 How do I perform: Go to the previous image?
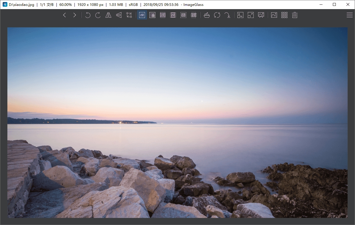pyautogui.click(x=64, y=15)
